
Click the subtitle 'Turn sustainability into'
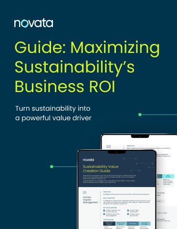coord(53,108)
